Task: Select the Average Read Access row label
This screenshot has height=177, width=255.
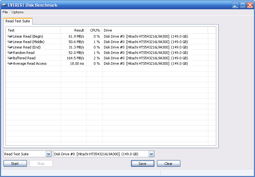Action: click(x=30, y=63)
